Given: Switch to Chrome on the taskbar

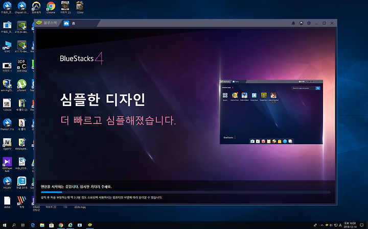Looking at the screenshot, I should (x=61, y=225).
